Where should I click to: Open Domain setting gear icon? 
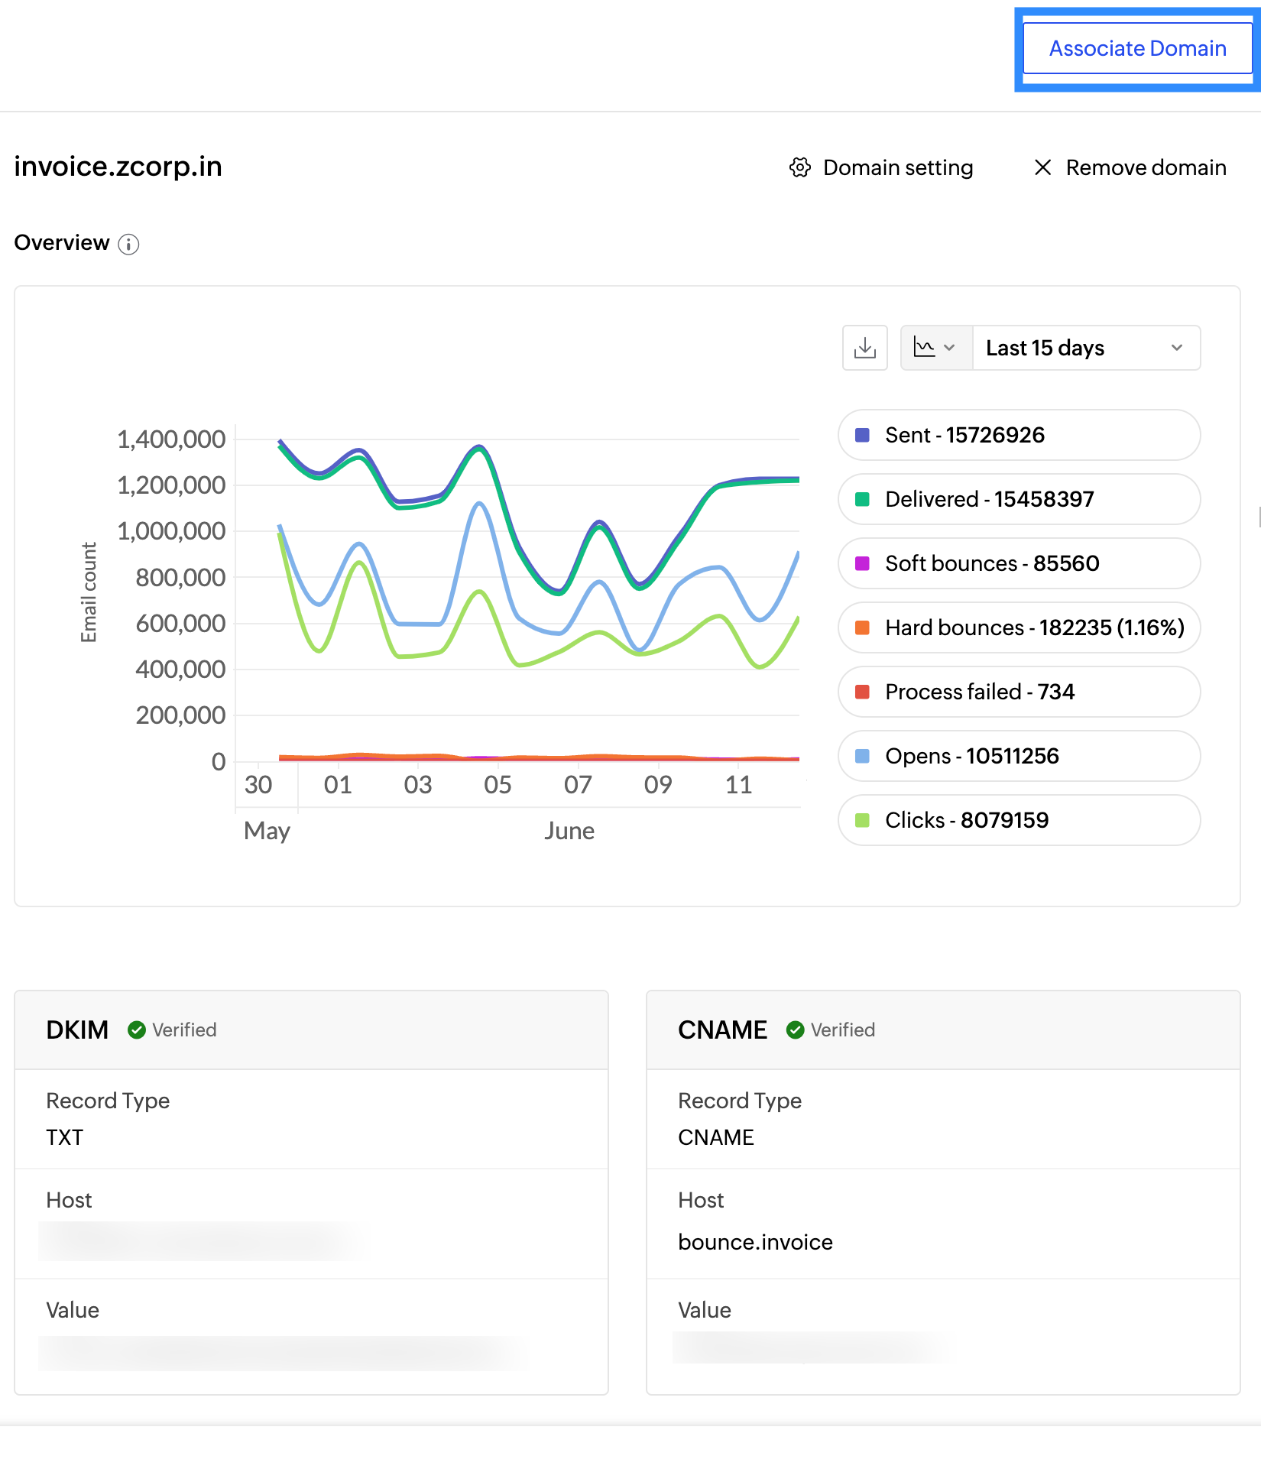point(799,167)
